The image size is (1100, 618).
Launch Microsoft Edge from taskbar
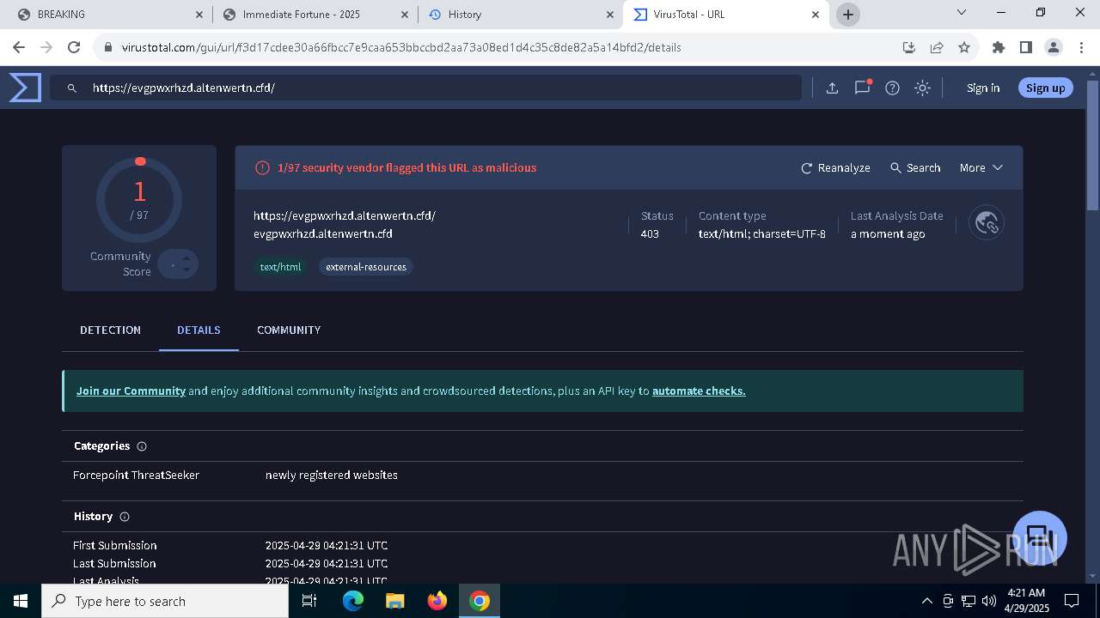point(353,601)
